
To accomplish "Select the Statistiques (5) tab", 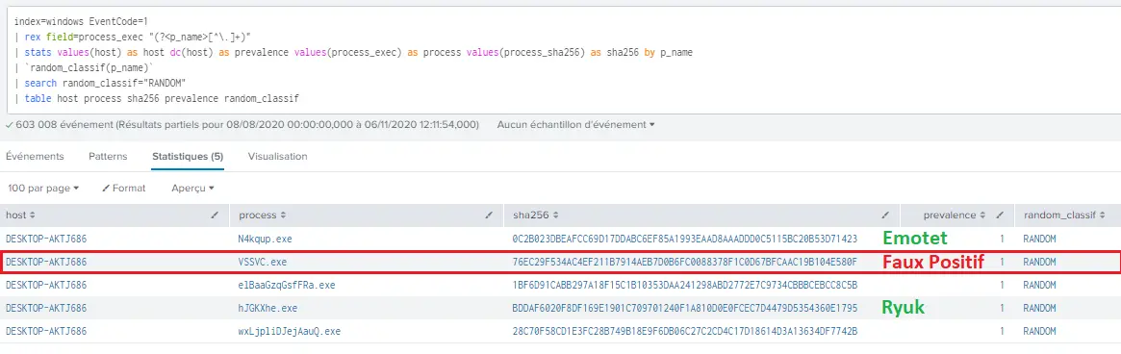I will click(x=188, y=156).
